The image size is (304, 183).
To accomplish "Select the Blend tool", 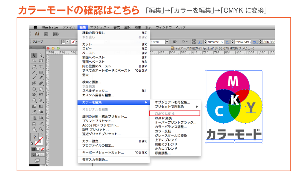I will tap(41, 112).
